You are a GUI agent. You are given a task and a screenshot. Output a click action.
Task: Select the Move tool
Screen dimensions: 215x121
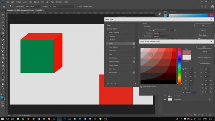point(3,15)
